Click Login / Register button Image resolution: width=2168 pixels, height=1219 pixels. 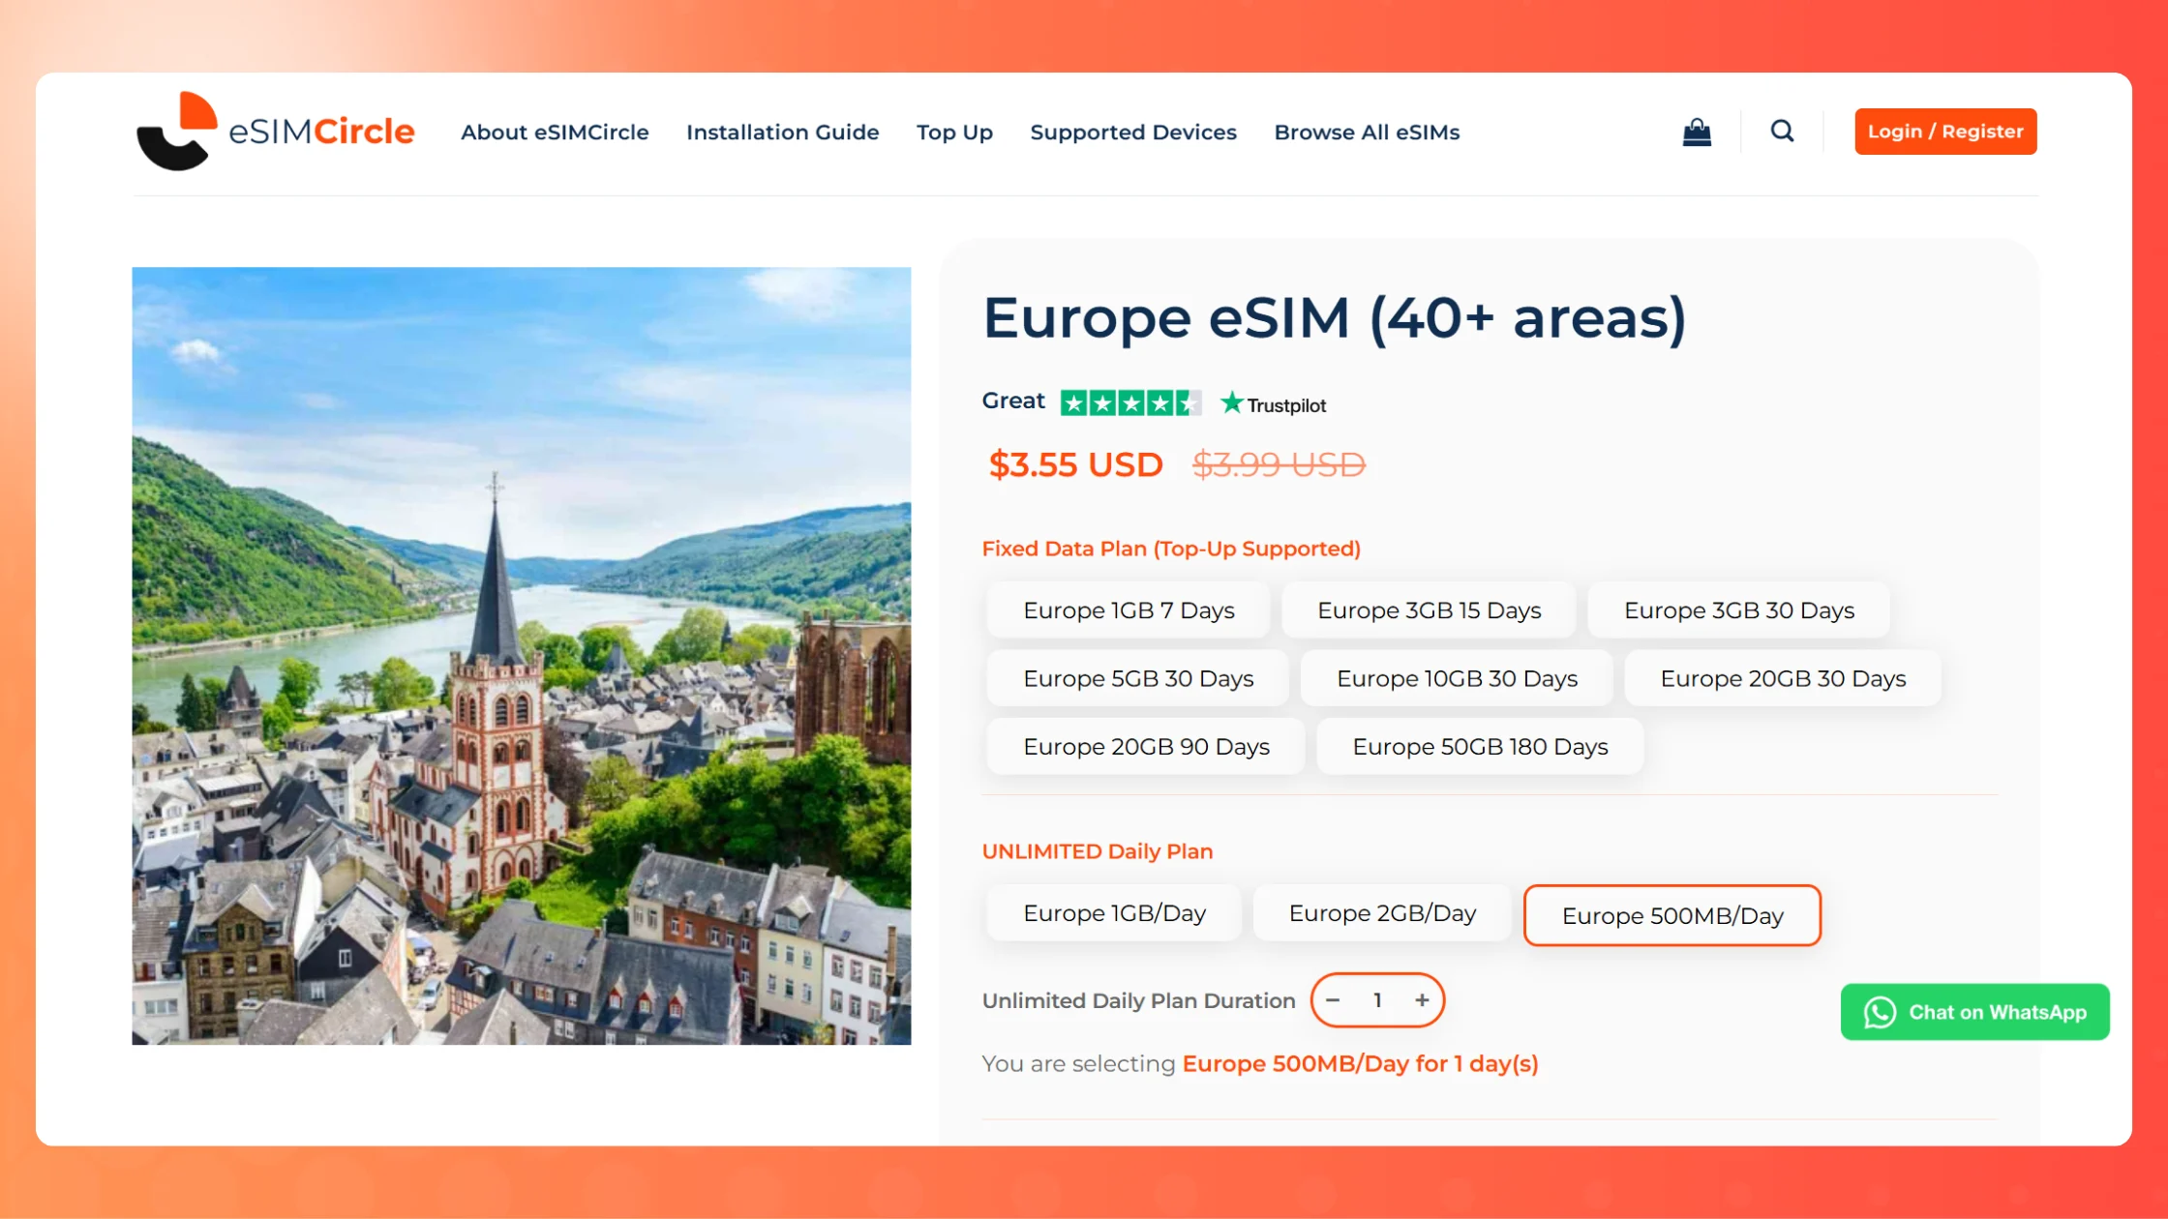tap(1944, 132)
